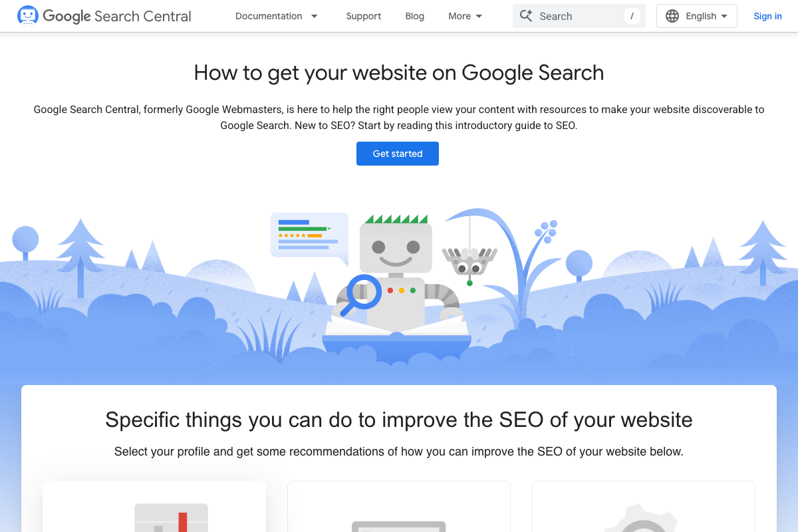Viewport: 798px width, 532px height.
Task: Click the "/" keyboard shortcut badge in search
Action: (632, 16)
